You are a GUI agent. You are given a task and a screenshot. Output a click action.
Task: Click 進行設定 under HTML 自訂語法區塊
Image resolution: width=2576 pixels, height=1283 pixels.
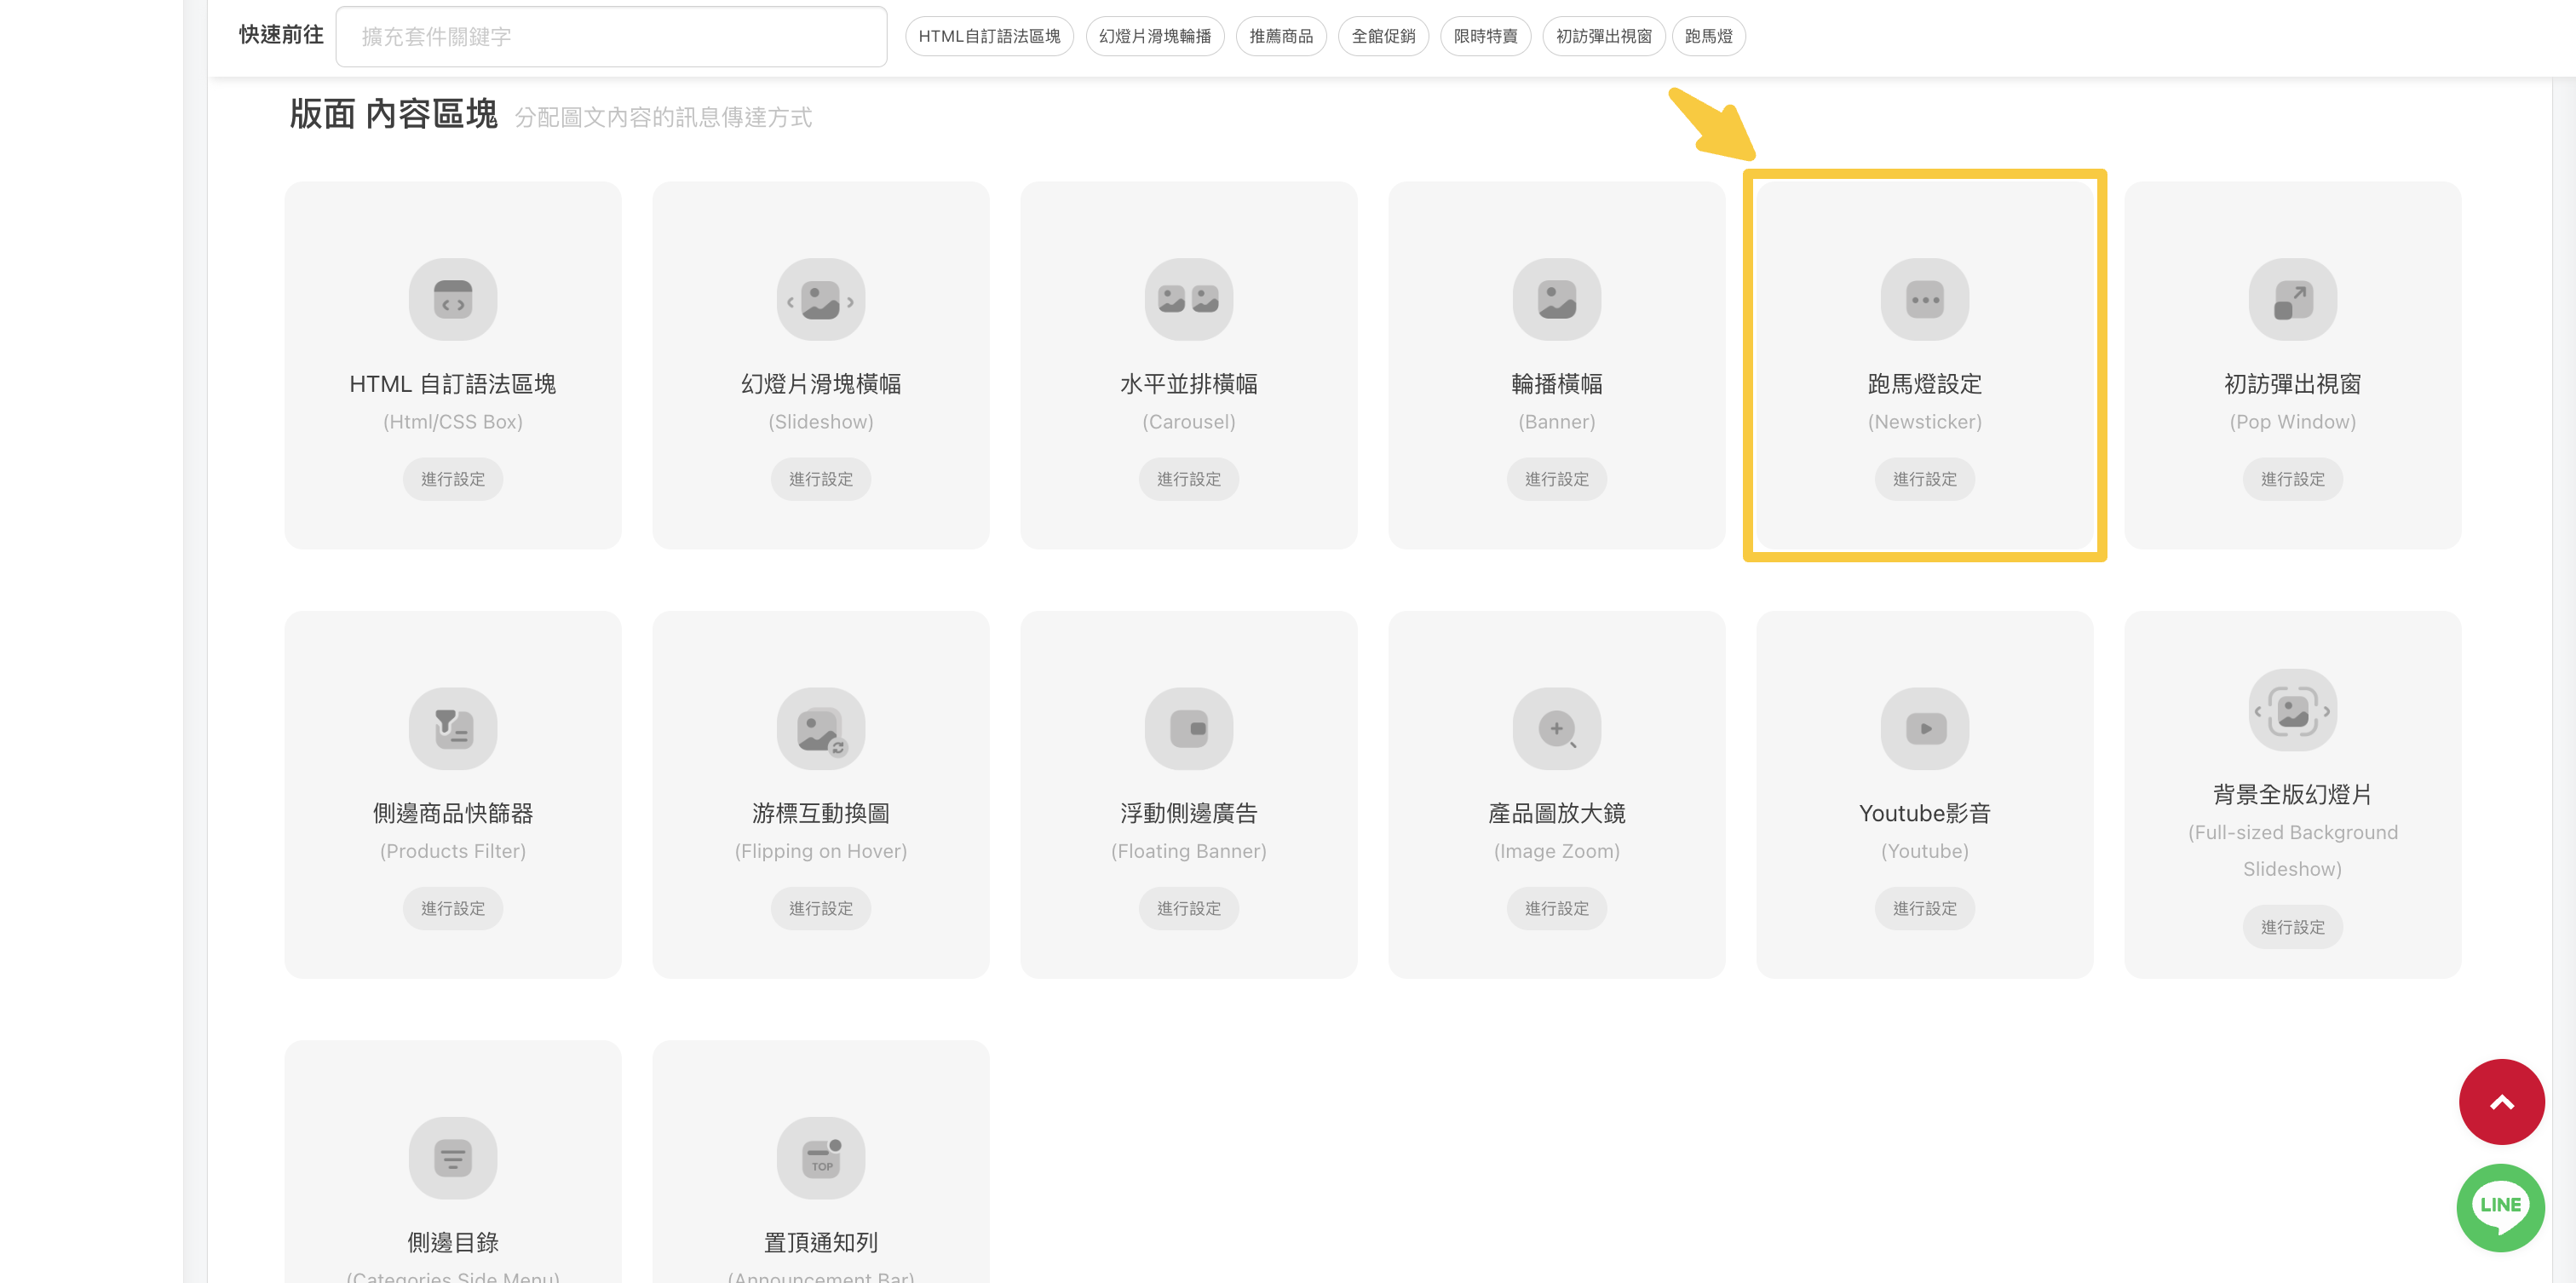click(x=453, y=479)
